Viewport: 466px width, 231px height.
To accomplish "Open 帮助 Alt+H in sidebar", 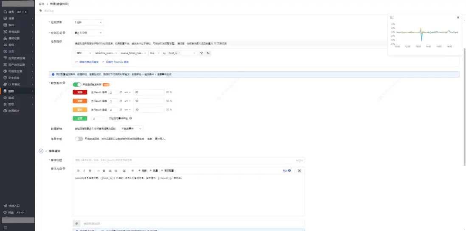I will point(14,213).
